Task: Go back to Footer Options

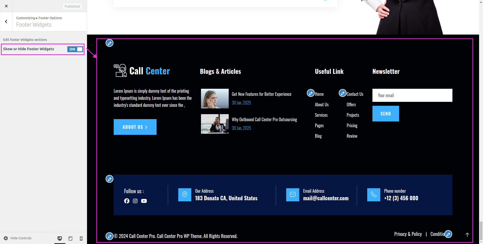Action: point(6,21)
